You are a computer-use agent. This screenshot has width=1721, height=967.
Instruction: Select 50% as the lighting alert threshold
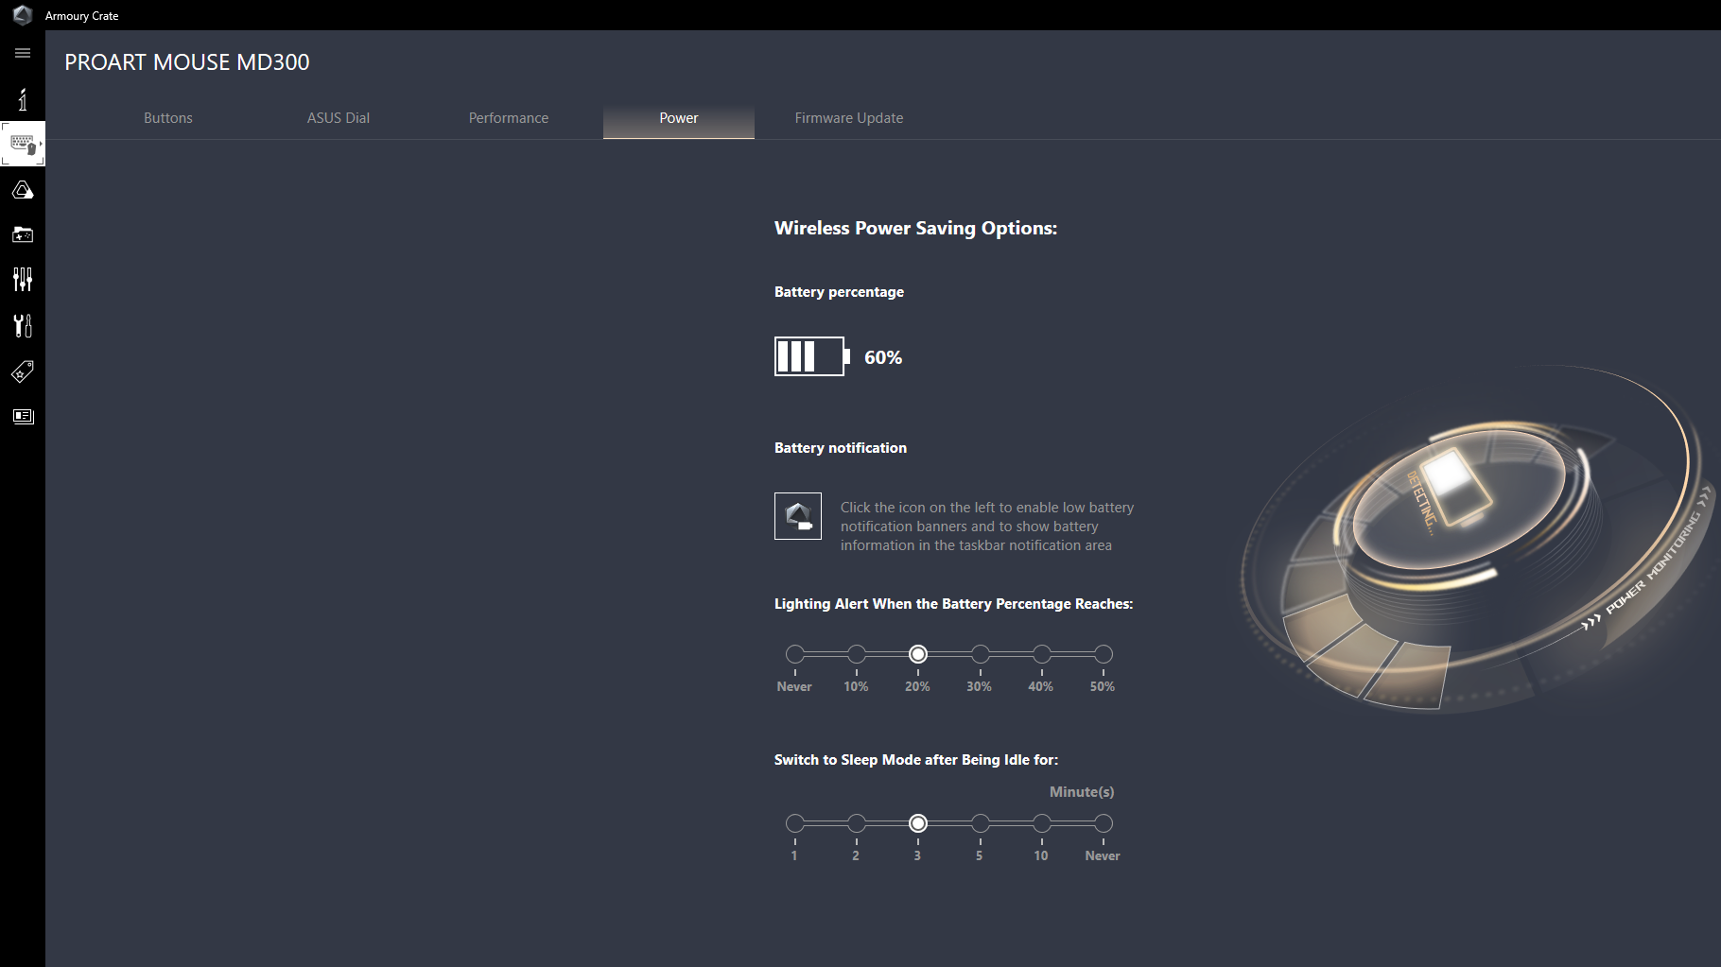(1102, 652)
